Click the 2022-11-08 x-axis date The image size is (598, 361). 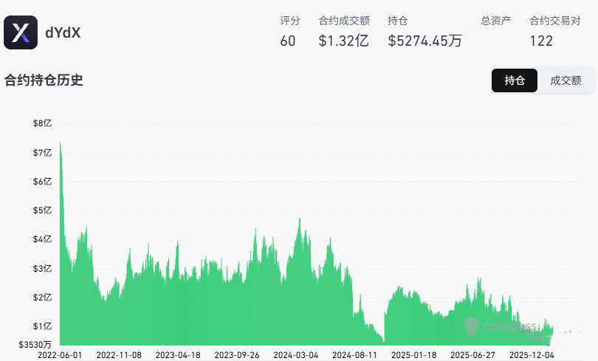point(119,355)
